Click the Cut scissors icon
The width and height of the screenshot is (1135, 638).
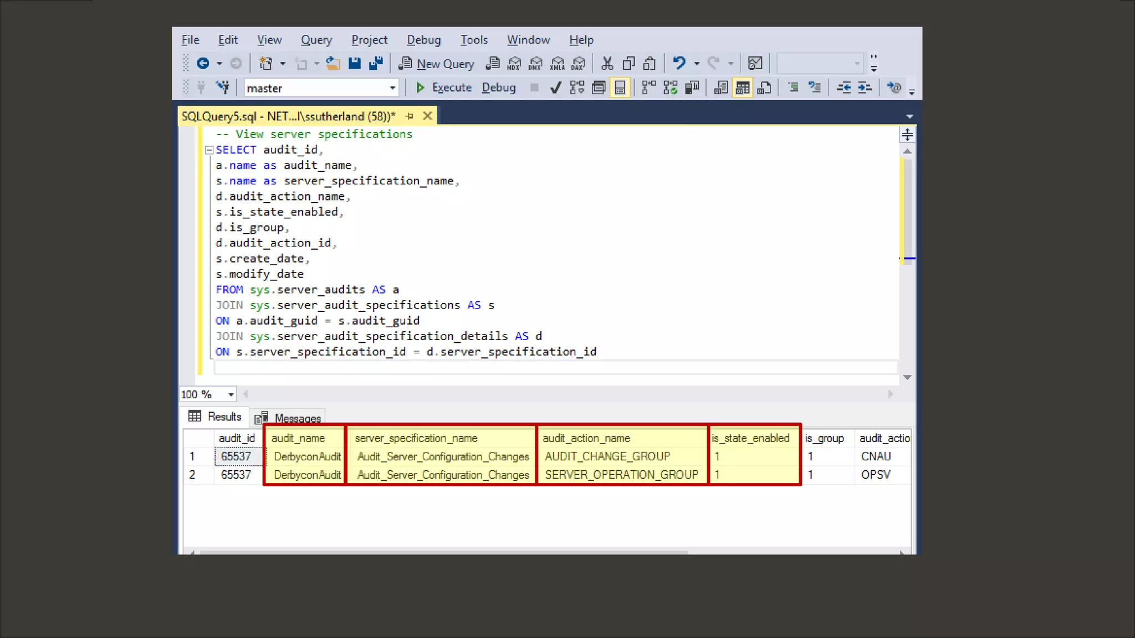point(607,63)
